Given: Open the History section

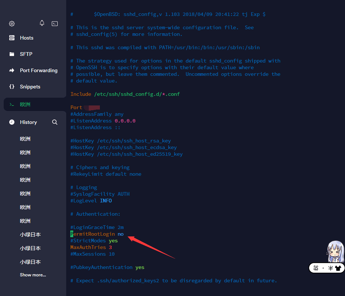Looking at the screenshot, I should coord(28,122).
